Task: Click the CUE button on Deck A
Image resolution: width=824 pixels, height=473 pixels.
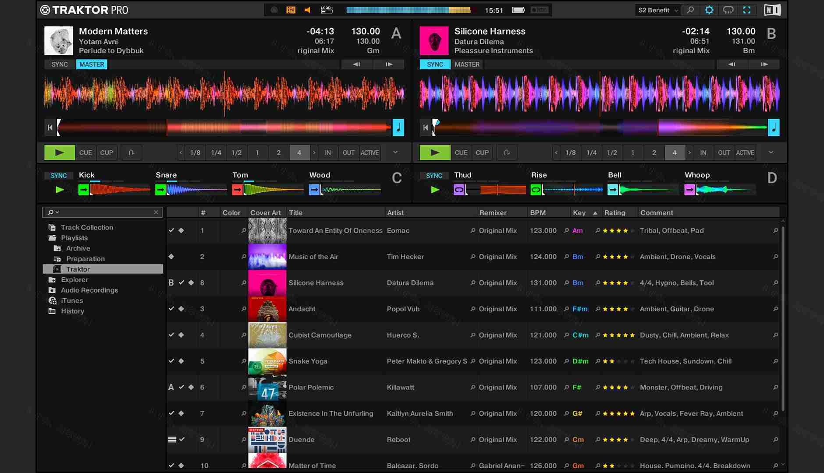Action: 85,152
